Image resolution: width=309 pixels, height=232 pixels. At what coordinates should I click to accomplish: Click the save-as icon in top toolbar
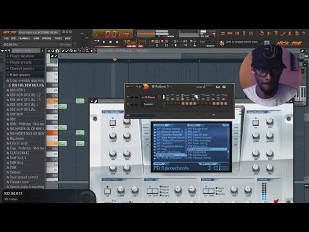[x=269, y=34]
